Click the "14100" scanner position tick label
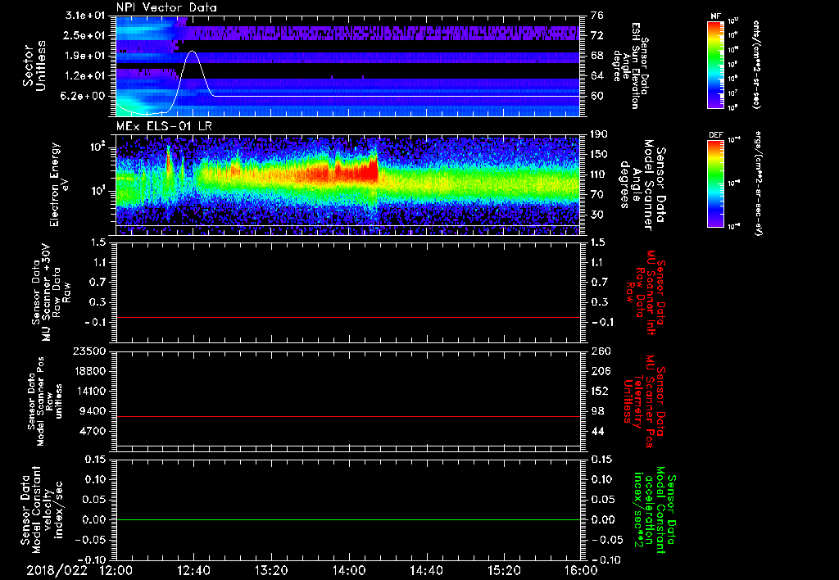 click(x=89, y=391)
